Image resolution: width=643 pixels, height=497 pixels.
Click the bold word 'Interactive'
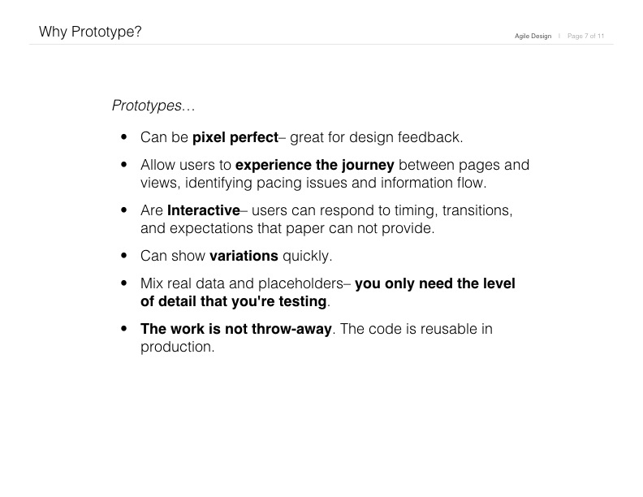204,210
